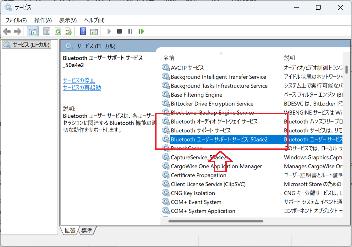Start the service using the play icon
This screenshot has width=352, height=247.
pyautogui.click(x=108, y=31)
